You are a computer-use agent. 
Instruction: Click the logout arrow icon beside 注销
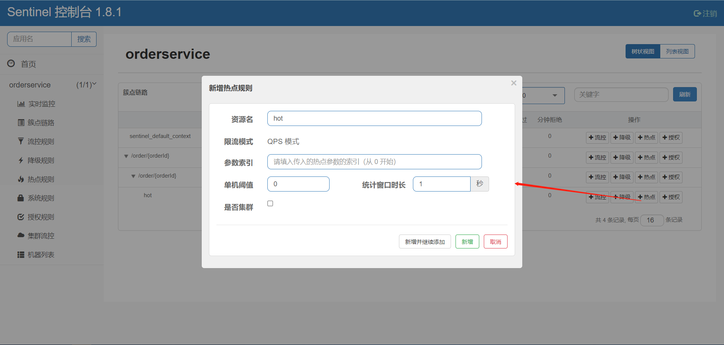tap(697, 14)
